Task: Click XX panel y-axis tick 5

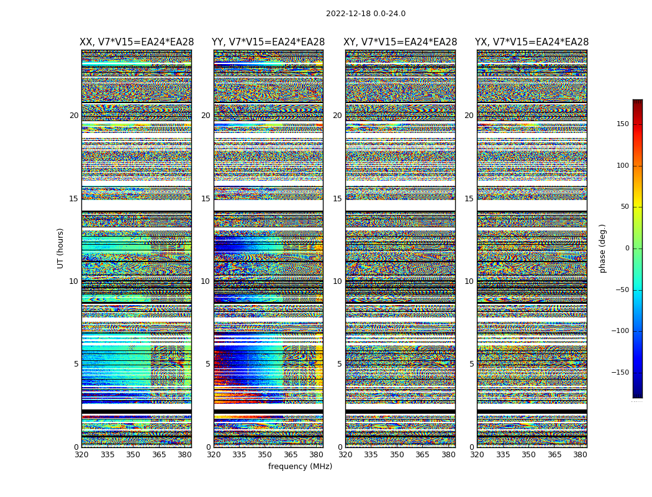Action: pos(76,364)
